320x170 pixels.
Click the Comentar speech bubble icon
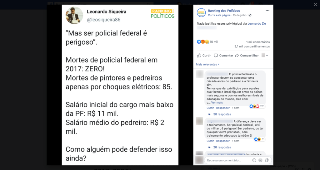pyautogui.click(x=216, y=56)
